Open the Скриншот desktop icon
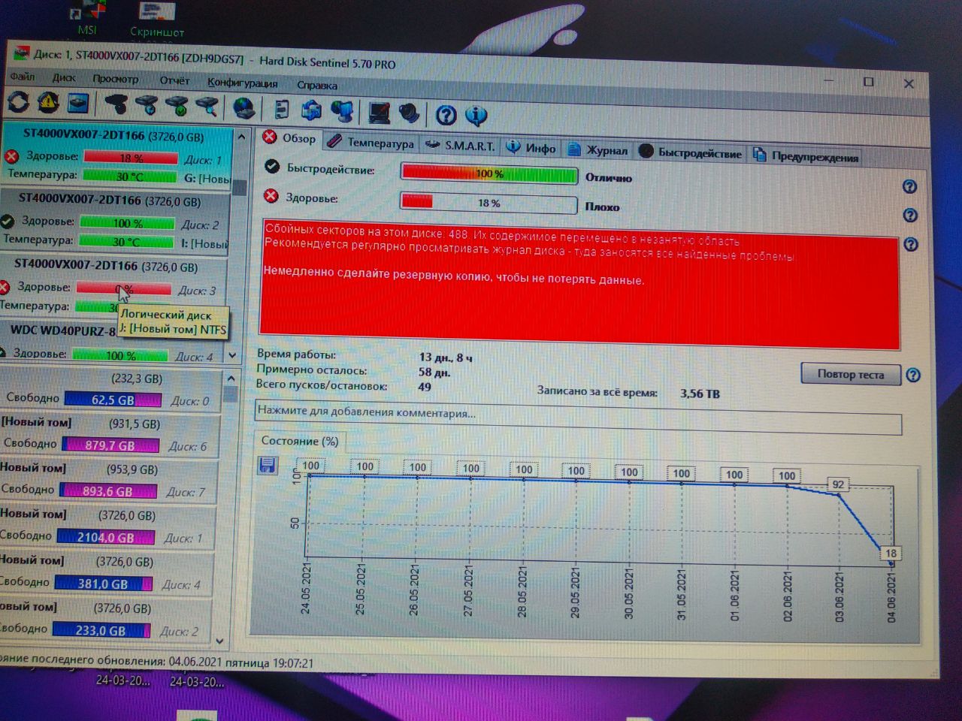 pos(157,20)
